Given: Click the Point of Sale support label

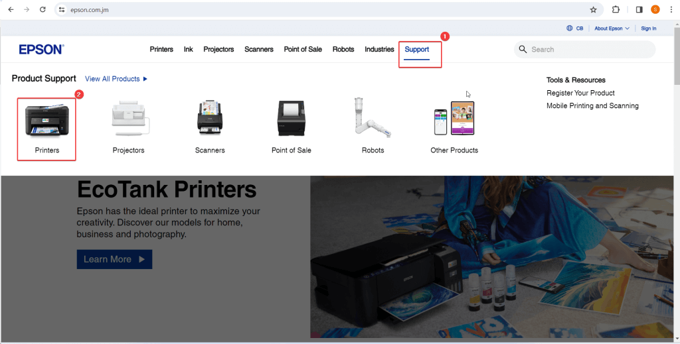Looking at the screenshot, I should tap(291, 150).
